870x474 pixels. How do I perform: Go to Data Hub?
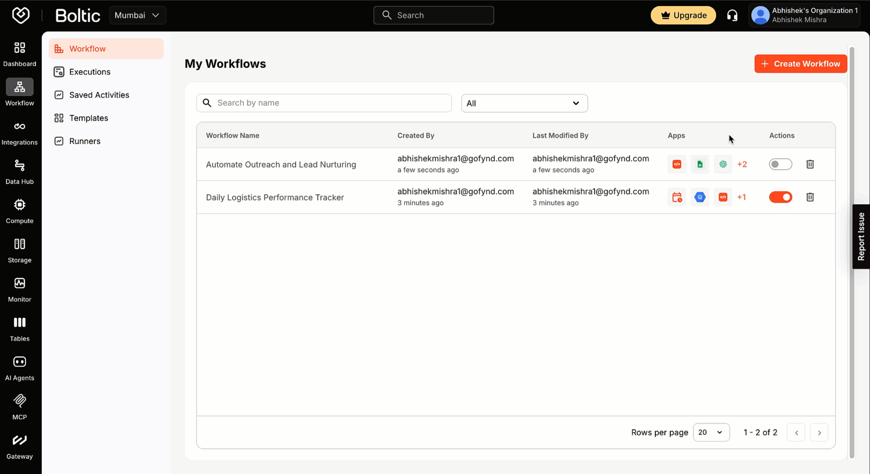point(19,171)
